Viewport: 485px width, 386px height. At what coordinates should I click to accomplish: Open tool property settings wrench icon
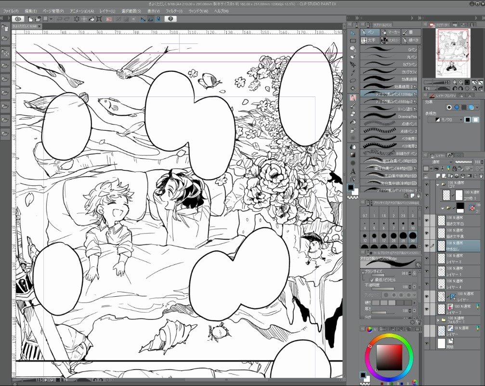coord(419,322)
